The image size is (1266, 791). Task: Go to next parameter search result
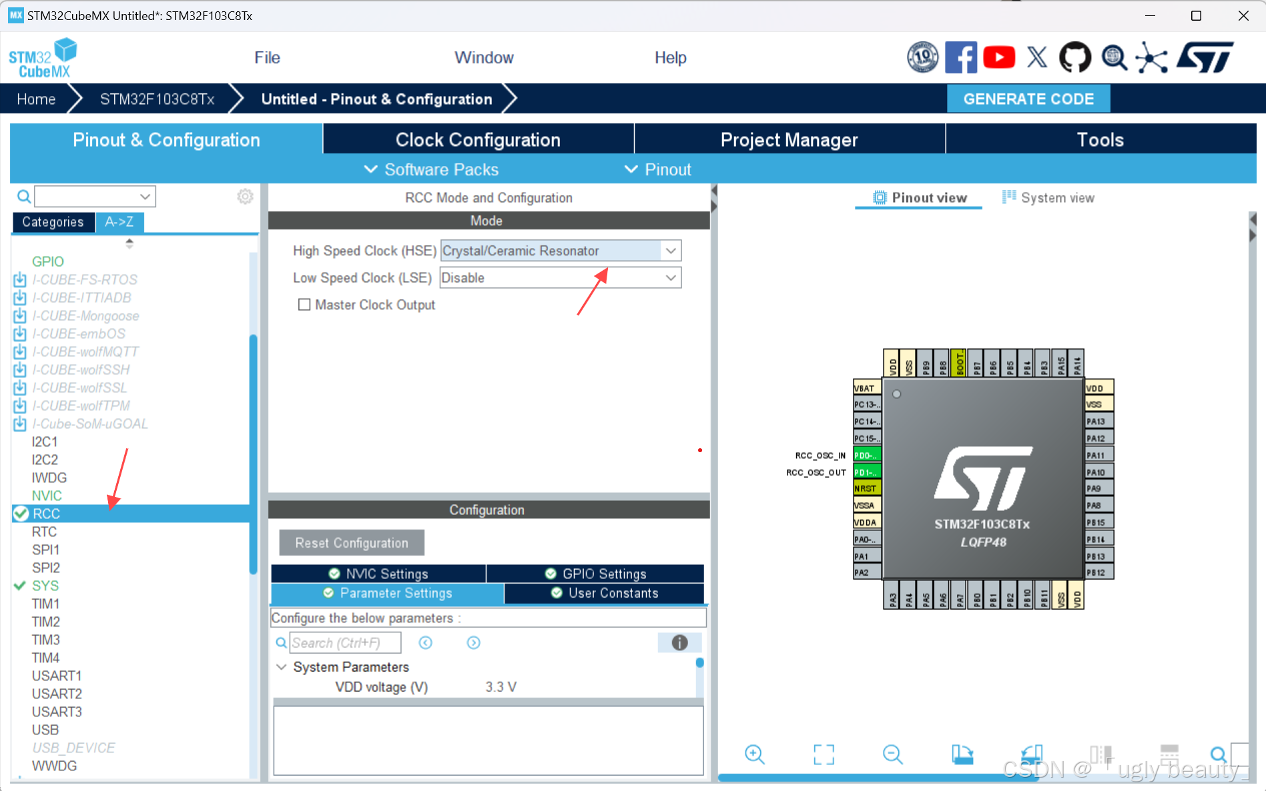(x=473, y=642)
